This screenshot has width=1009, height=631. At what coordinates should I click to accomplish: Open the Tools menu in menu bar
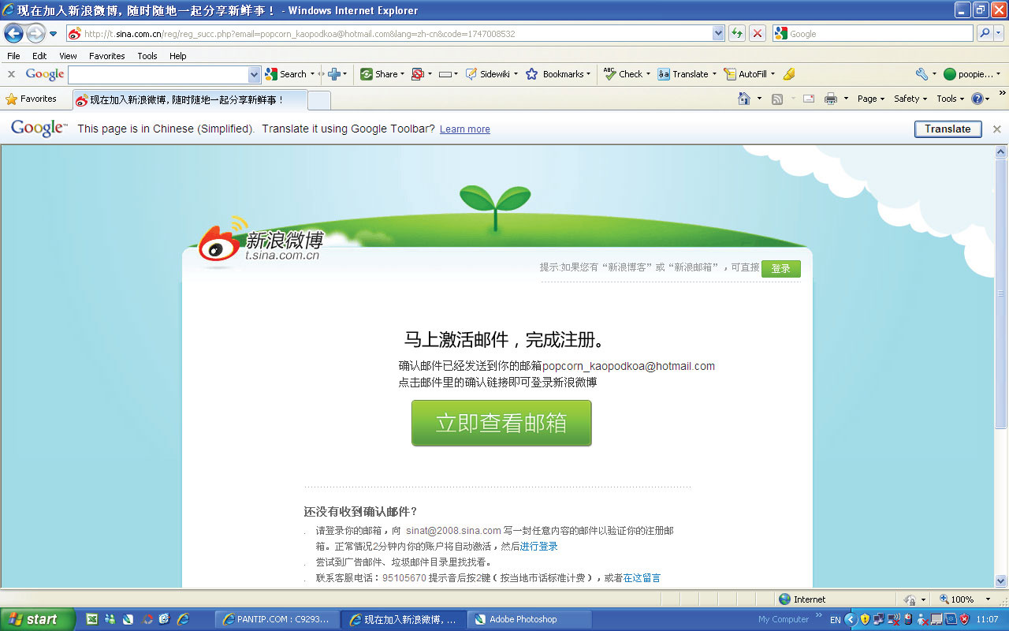147,56
